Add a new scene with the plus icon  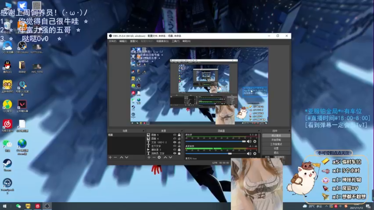click(110, 157)
